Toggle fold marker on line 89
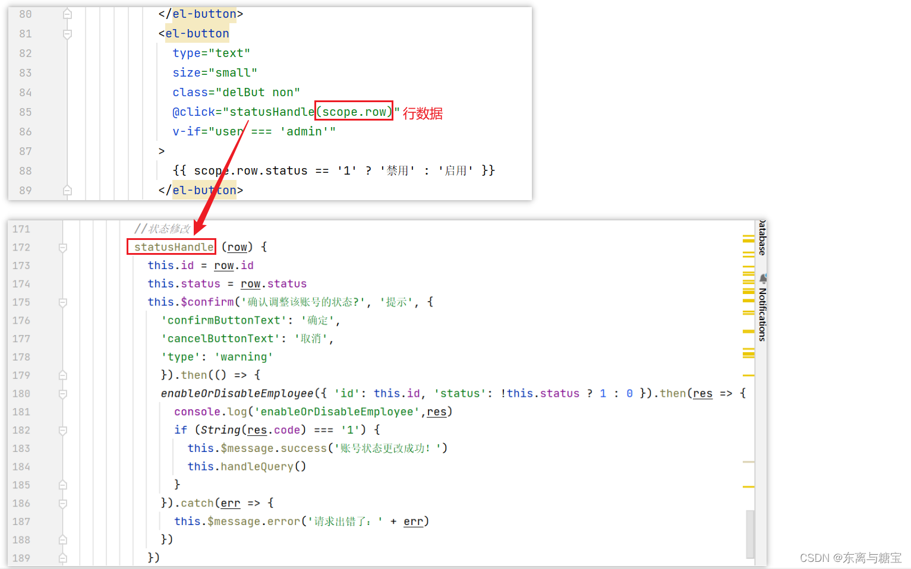 coord(67,191)
